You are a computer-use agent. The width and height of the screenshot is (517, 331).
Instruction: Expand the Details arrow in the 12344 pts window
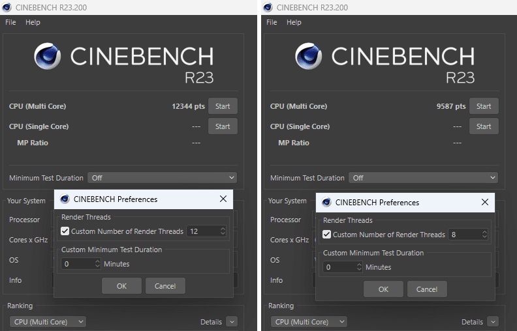pyautogui.click(x=232, y=322)
